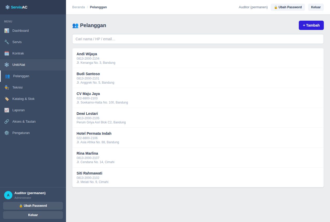Click the Katalog & Stok tag icon

click(7, 99)
